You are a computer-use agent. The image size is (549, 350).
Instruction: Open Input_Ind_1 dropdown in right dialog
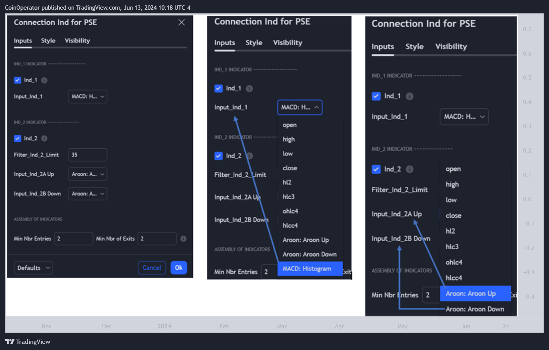(464, 117)
